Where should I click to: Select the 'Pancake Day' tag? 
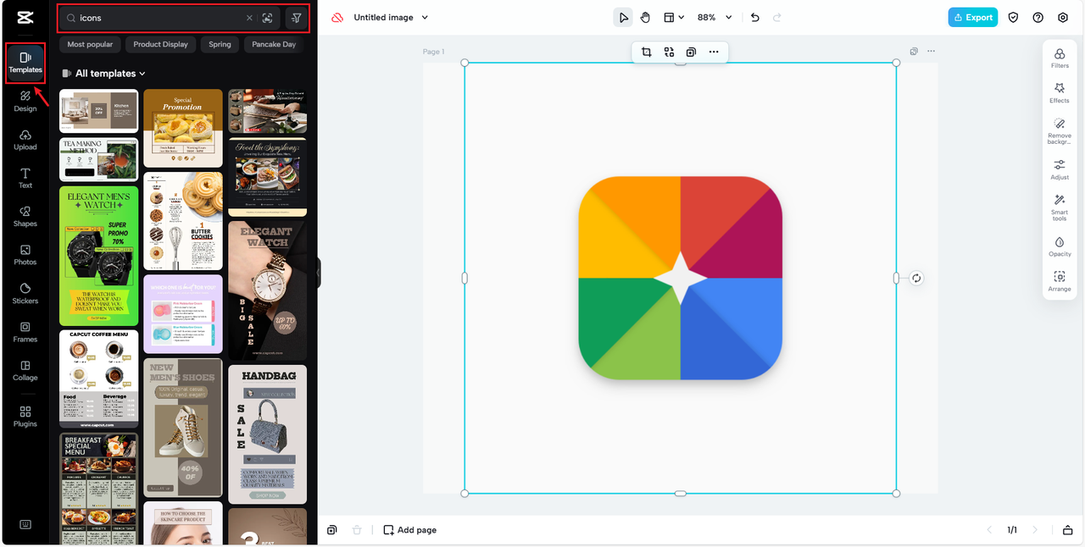pyautogui.click(x=274, y=44)
